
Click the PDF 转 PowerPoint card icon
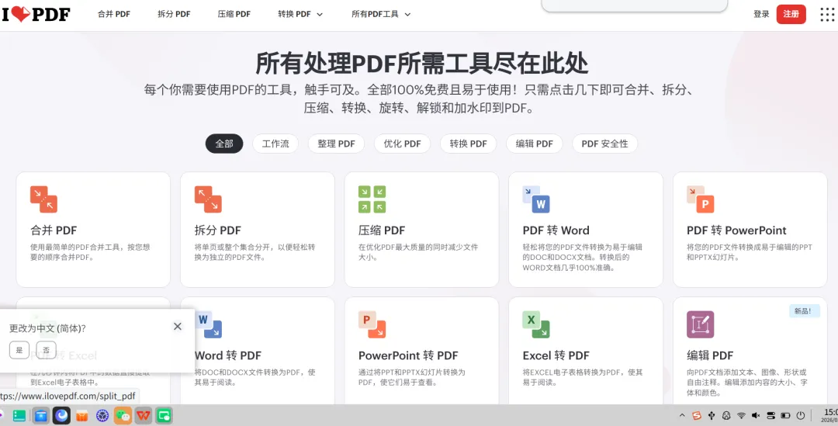[700, 199]
